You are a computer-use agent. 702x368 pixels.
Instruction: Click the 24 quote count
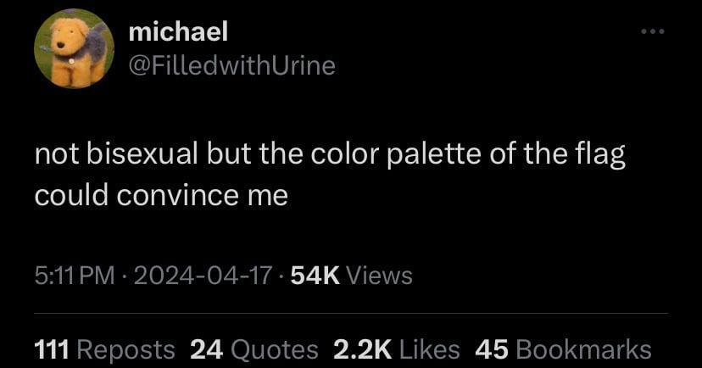tap(206, 349)
